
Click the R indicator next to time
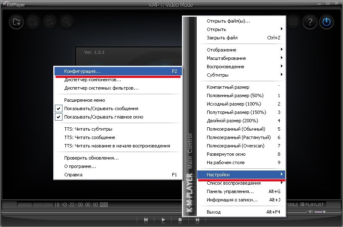coord(102,205)
